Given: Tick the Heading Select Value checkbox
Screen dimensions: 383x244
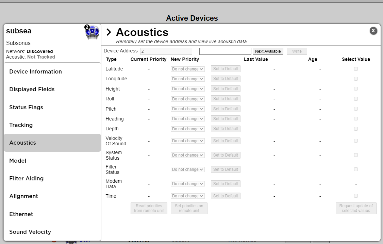Looking at the screenshot, I should [x=356, y=119].
